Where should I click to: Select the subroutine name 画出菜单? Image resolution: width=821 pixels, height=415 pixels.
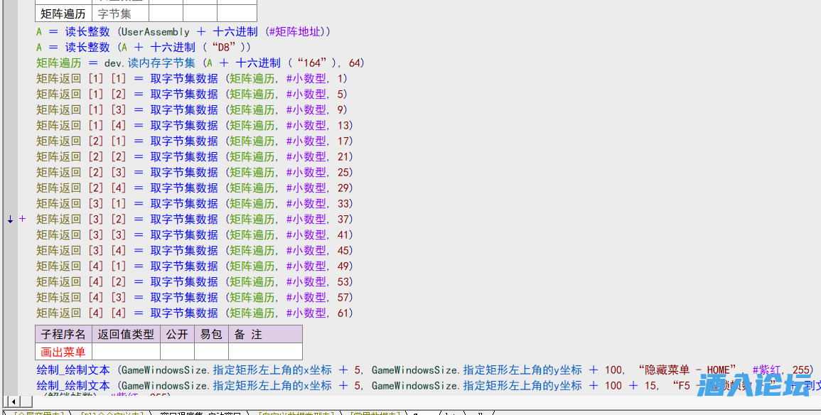pos(63,352)
